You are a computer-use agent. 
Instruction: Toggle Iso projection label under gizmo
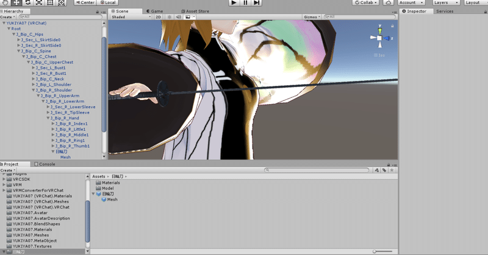point(379,55)
